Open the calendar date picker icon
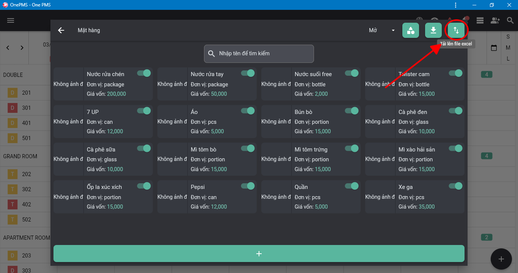The image size is (518, 273). pyautogui.click(x=494, y=48)
